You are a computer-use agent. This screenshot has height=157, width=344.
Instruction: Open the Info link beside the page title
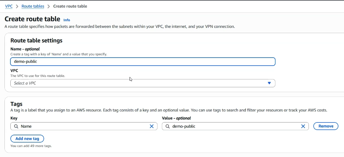pyautogui.click(x=67, y=20)
